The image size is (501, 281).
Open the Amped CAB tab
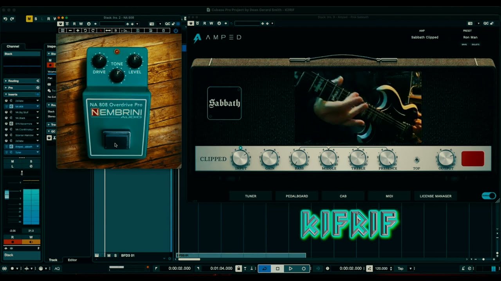(343, 196)
